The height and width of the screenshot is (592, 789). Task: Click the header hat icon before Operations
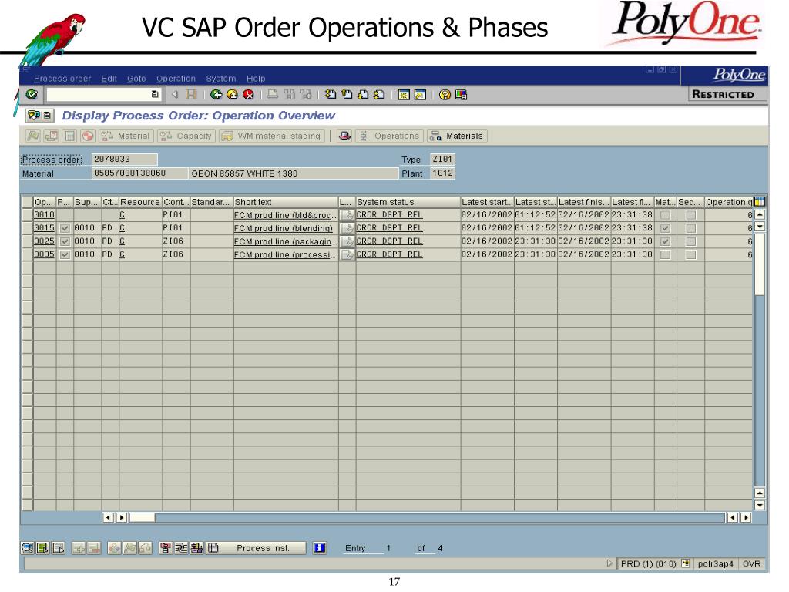[344, 136]
